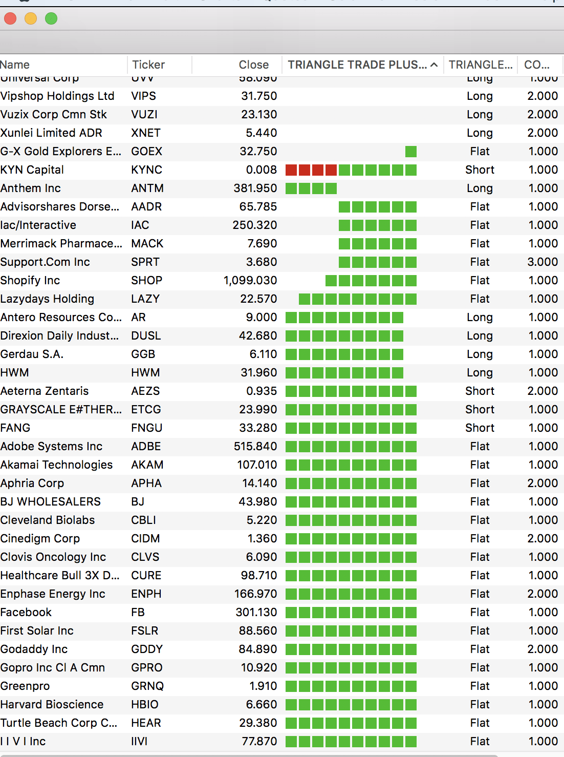564x757 pixels.
Task: Click the MACK ticker cell
Action: 147,244
